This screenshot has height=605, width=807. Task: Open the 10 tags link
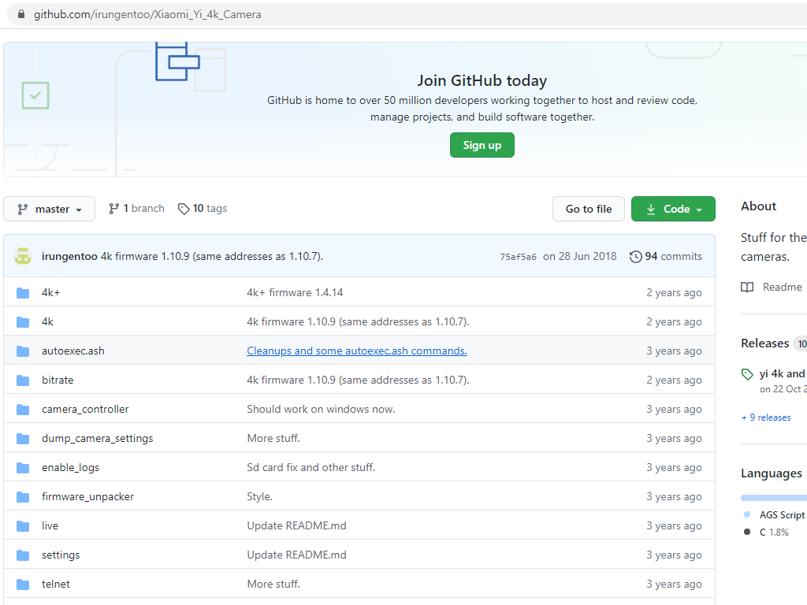tap(203, 208)
